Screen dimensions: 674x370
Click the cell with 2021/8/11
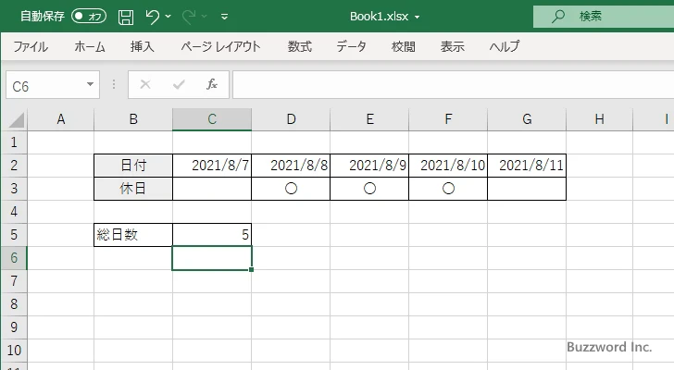point(527,166)
